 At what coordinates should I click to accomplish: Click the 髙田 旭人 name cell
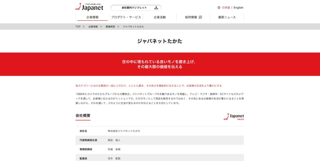click(x=114, y=140)
